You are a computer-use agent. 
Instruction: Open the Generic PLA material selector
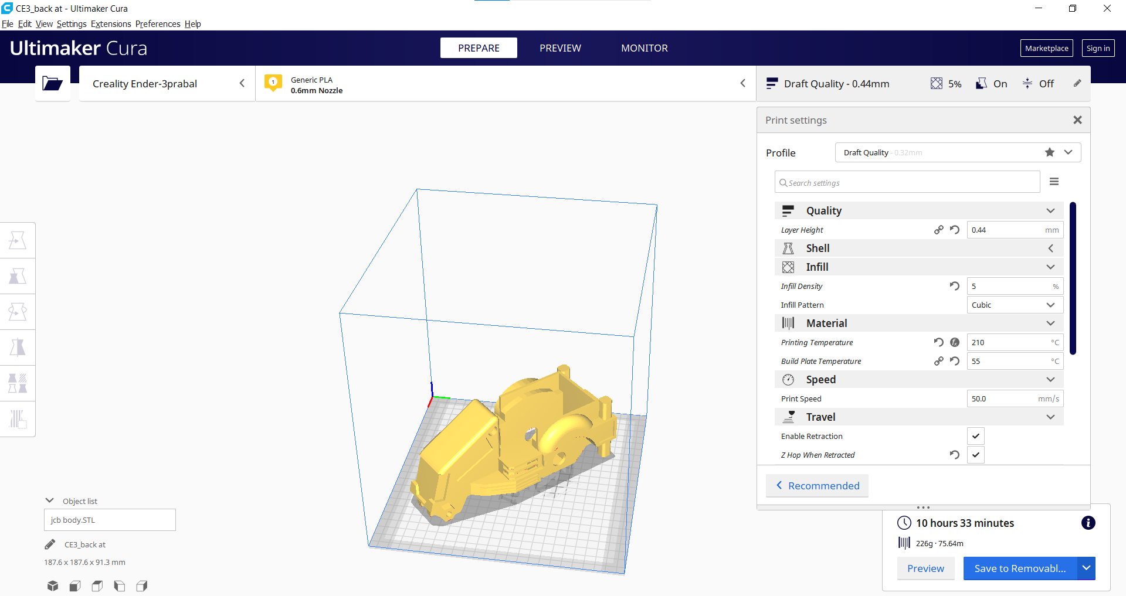506,83
